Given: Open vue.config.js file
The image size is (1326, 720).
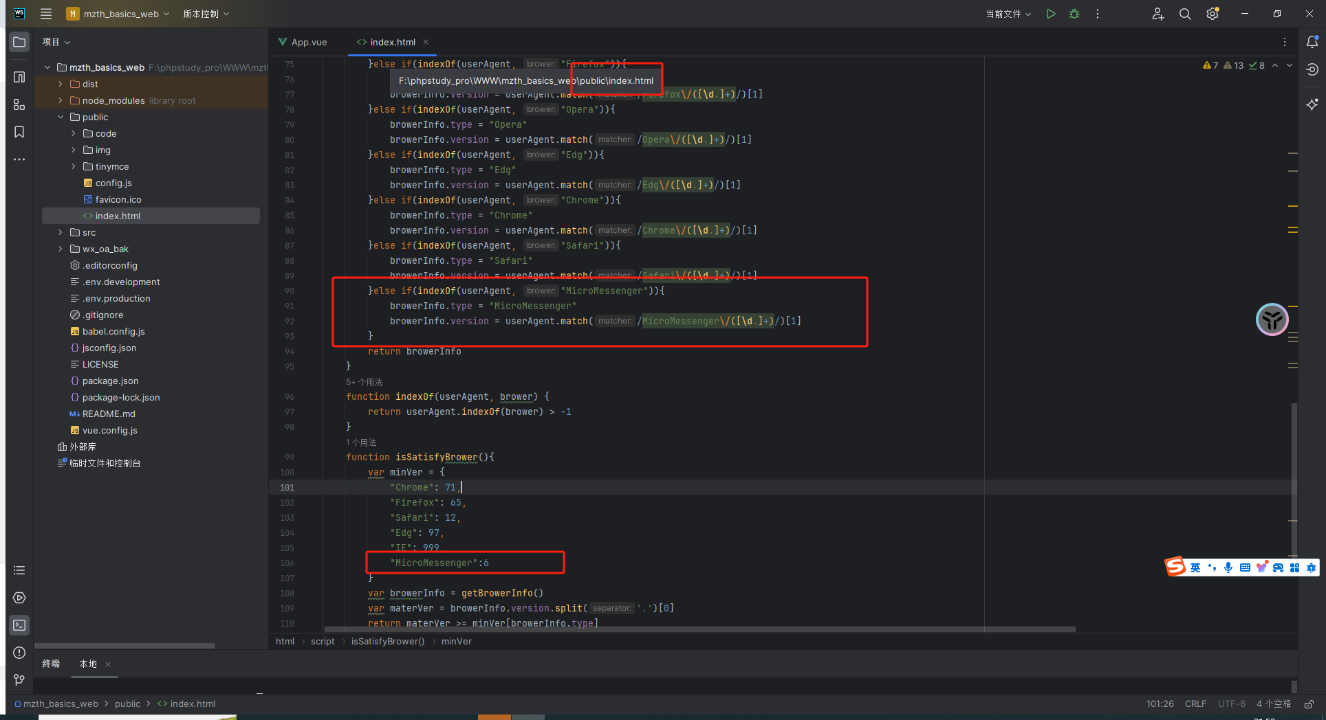Looking at the screenshot, I should 104,430.
